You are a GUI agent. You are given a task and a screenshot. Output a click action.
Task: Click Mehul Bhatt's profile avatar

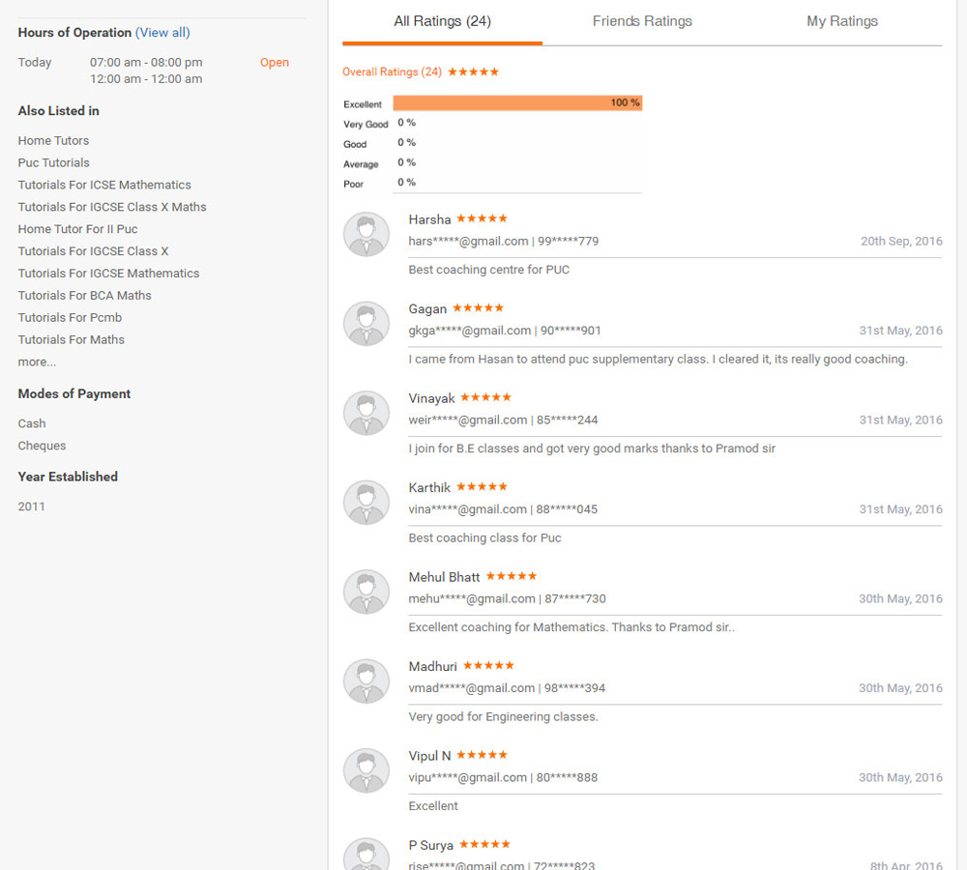(366, 592)
